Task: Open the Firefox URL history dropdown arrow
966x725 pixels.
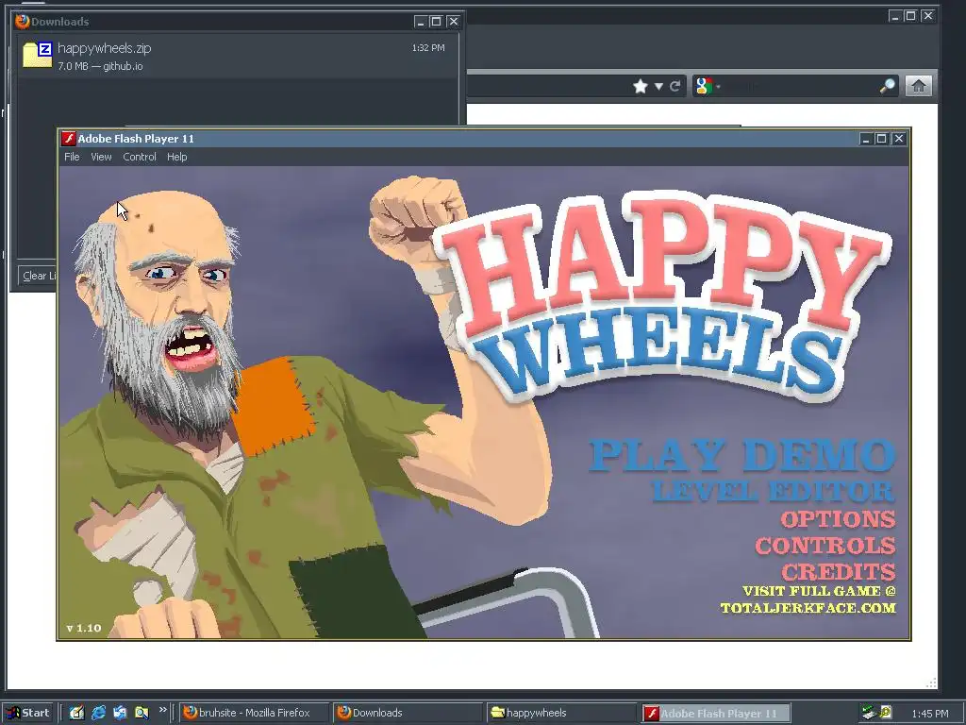Action: pos(658,86)
